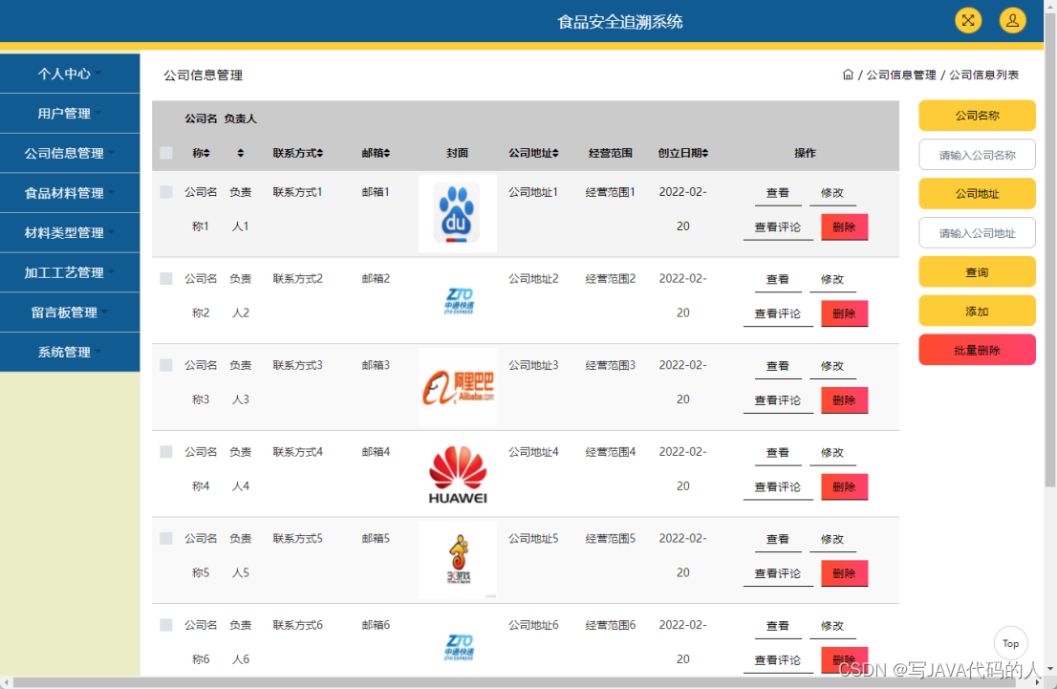Open Alibaba logo cover in row 3

click(x=458, y=387)
